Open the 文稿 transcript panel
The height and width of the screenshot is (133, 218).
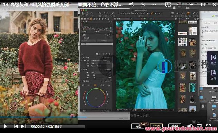213,75
